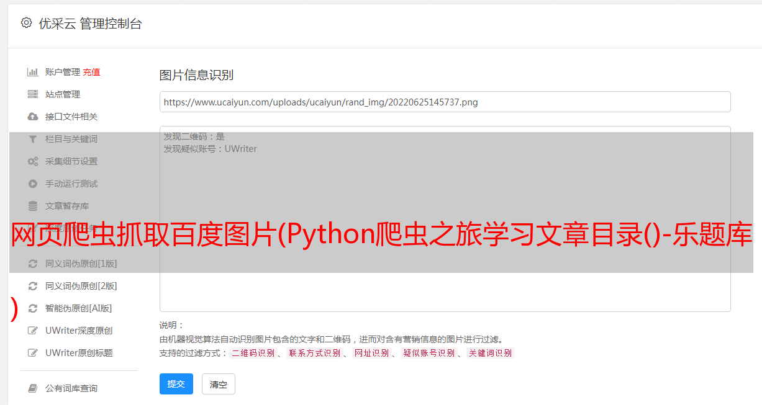Click the refresh icon beside 智能伪原创[AI版]
This screenshot has width=762, height=405.
pos(33,308)
